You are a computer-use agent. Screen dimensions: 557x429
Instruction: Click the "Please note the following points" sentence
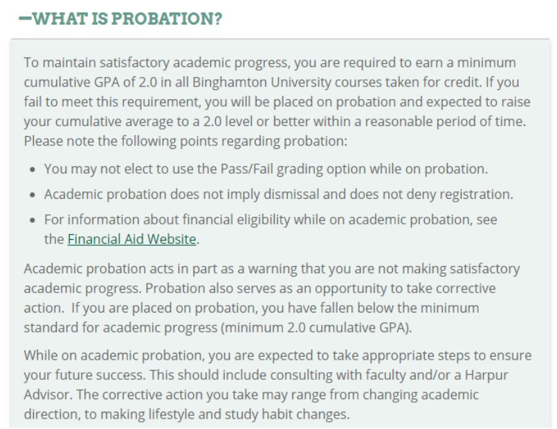(x=185, y=141)
